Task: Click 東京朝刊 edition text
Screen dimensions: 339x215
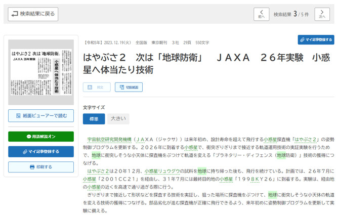Action: 159,42
